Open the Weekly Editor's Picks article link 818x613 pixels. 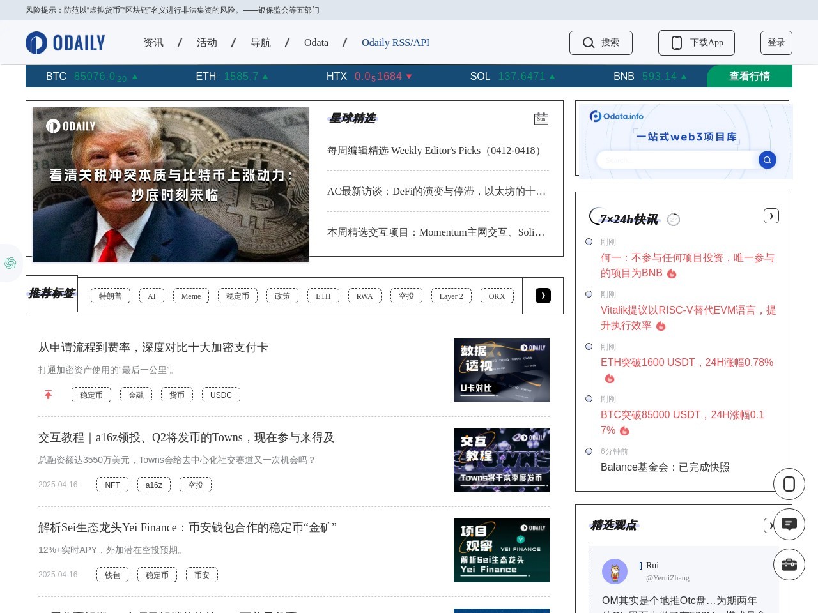[x=433, y=151]
